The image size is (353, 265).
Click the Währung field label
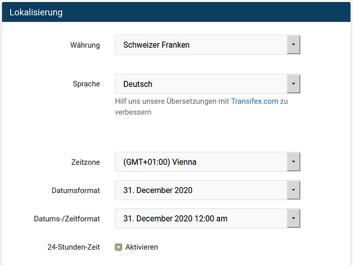click(x=85, y=45)
